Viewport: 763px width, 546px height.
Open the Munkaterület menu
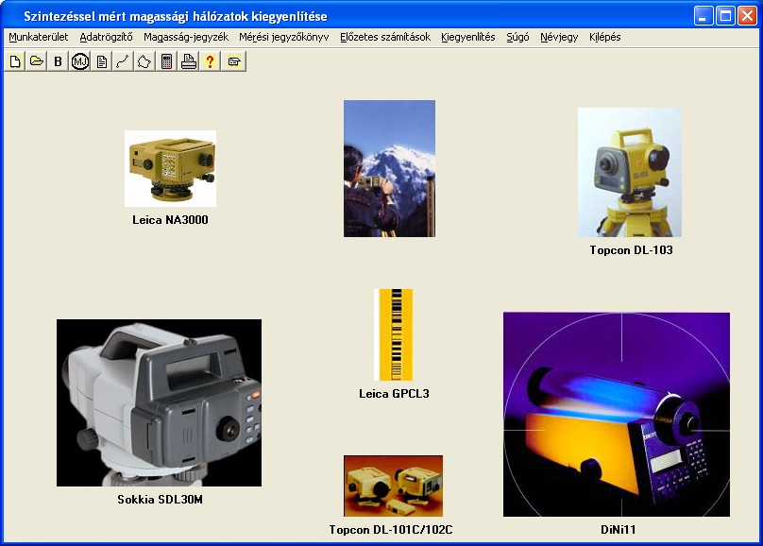pyautogui.click(x=39, y=37)
